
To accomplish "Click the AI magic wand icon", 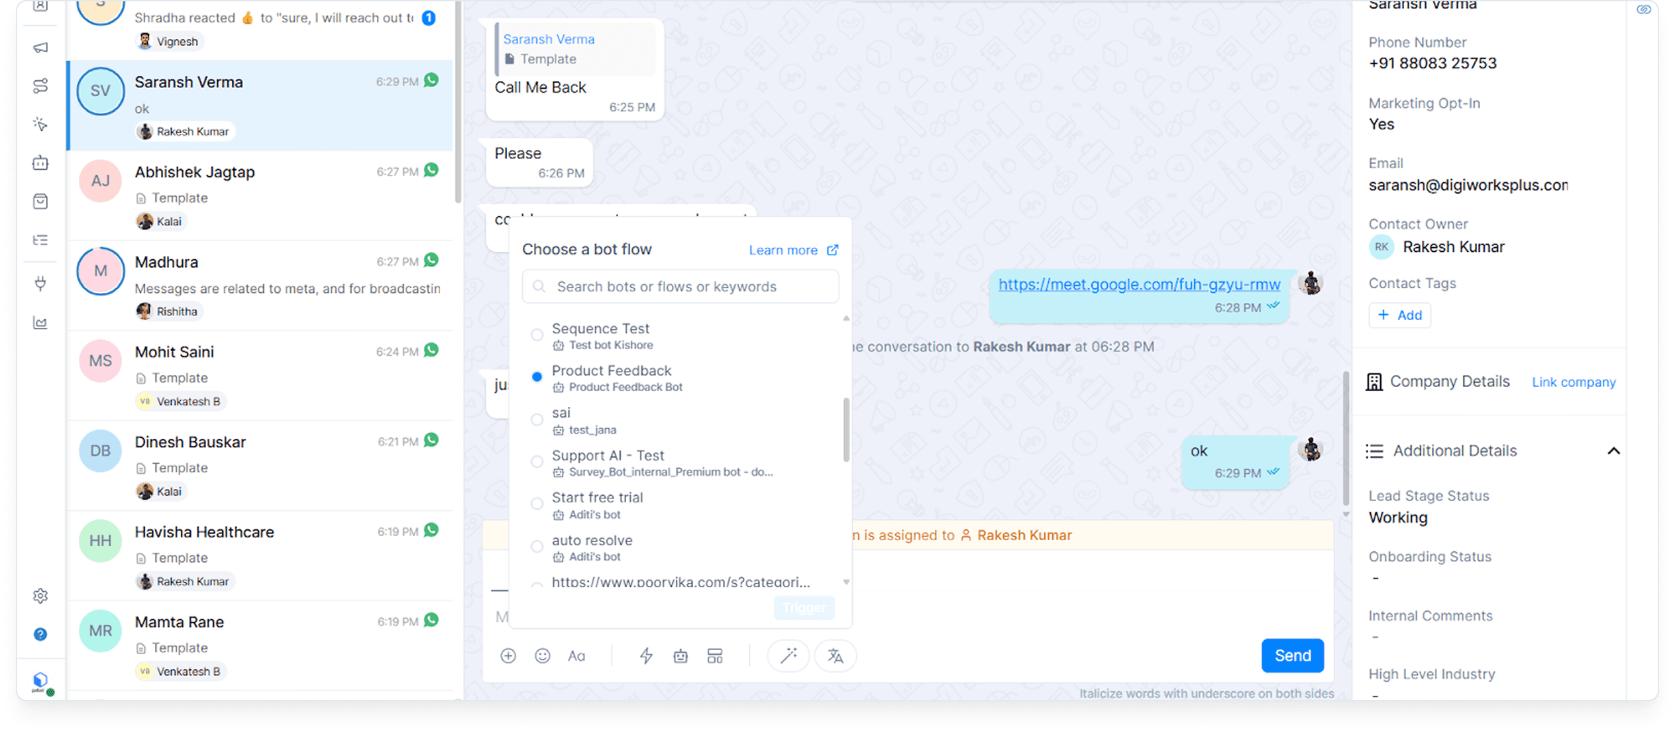I will (788, 655).
